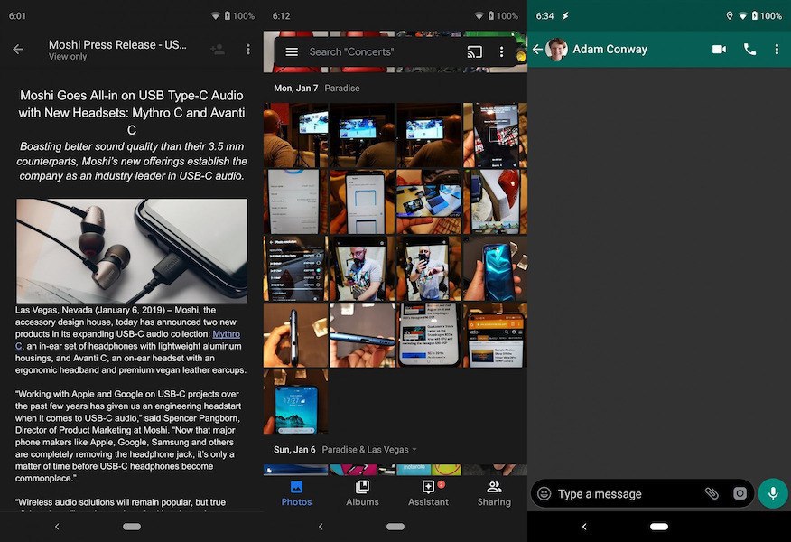The image size is (791, 542).
Task: Open the Docs overflow menu
Action: point(247,50)
